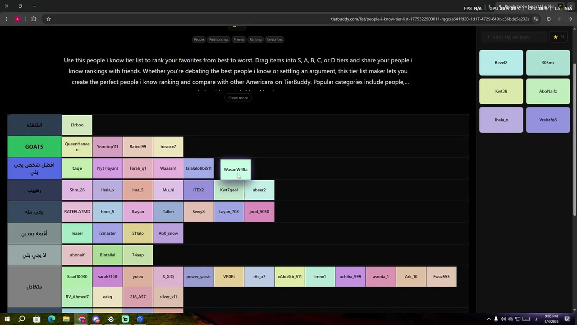Open Windows search from the taskbar
Screen dimensions: 577x325
22,319
